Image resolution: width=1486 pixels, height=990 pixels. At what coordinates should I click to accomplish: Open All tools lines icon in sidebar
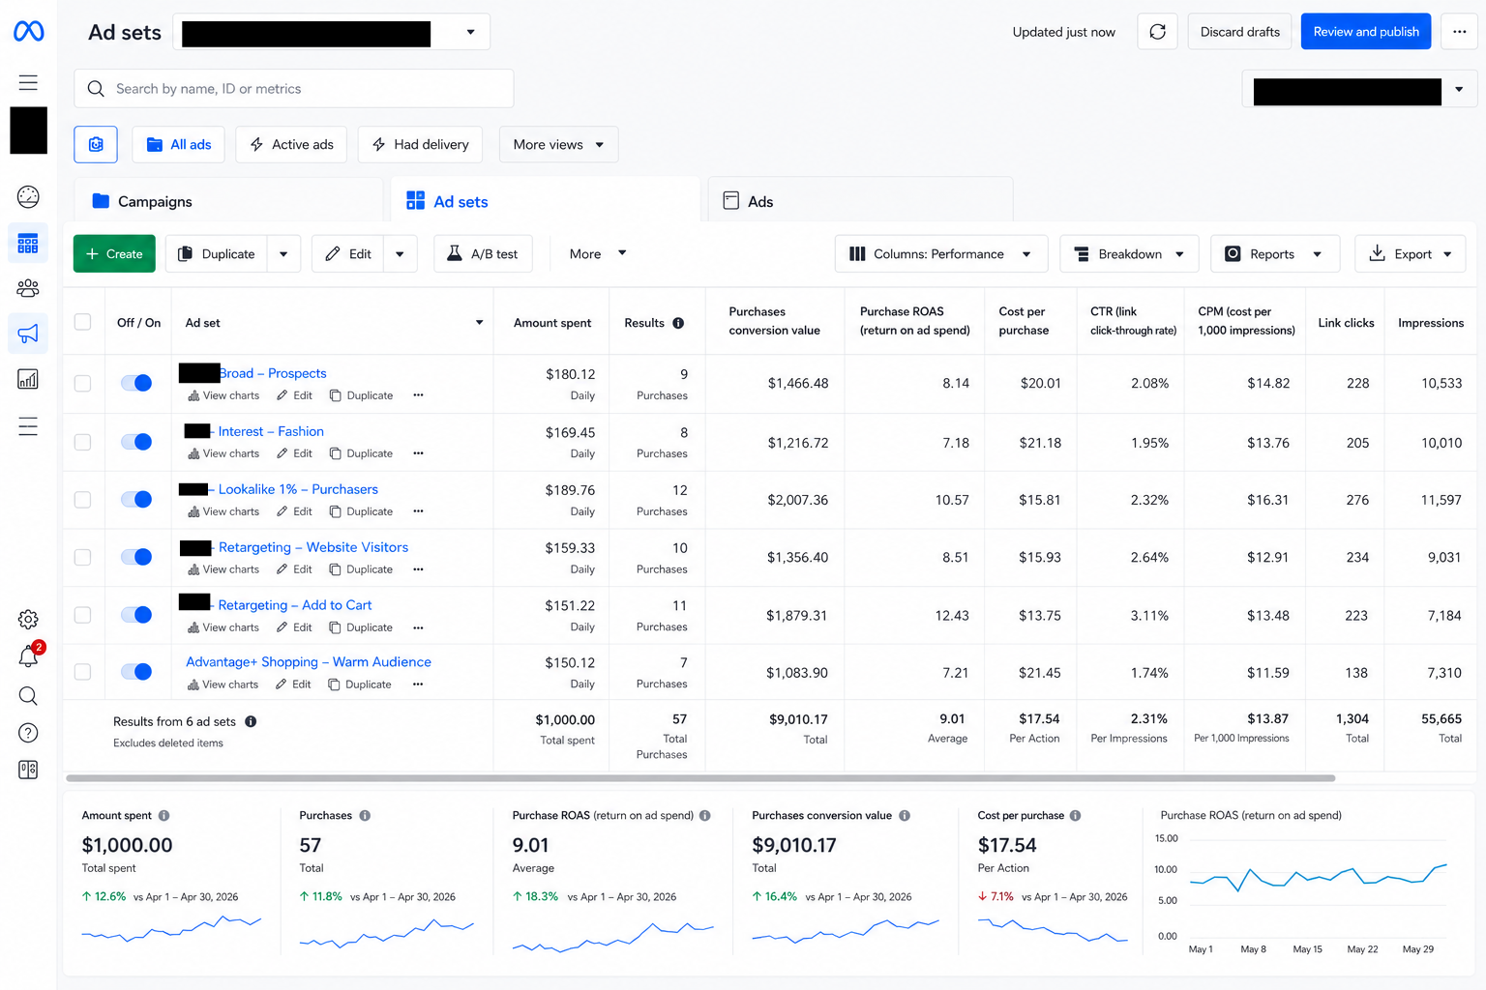[x=28, y=426]
